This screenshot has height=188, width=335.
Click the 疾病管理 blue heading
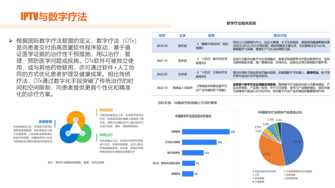tap(45, 122)
